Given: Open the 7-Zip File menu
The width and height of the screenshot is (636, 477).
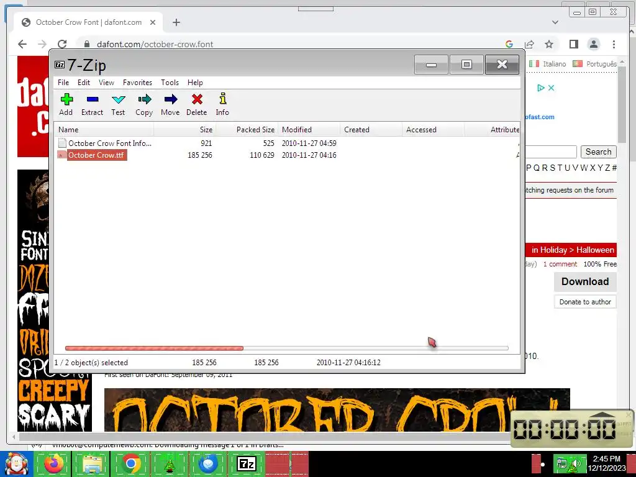Looking at the screenshot, I should (x=63, y=83).
